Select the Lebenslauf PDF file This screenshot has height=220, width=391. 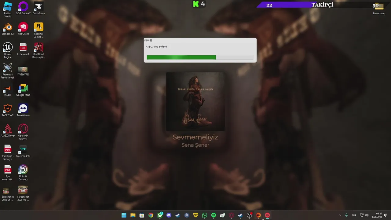click(x=23, y=49)
